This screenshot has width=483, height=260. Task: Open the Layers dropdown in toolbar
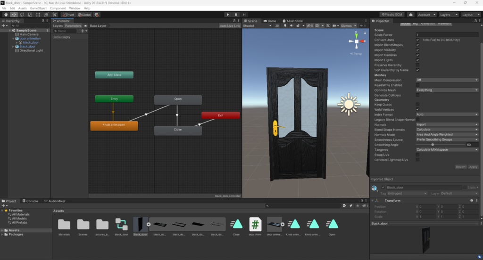[448, 15]
